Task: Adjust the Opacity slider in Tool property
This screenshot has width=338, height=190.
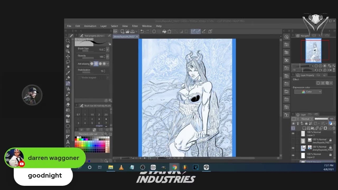Action: [x=88, y=58]
